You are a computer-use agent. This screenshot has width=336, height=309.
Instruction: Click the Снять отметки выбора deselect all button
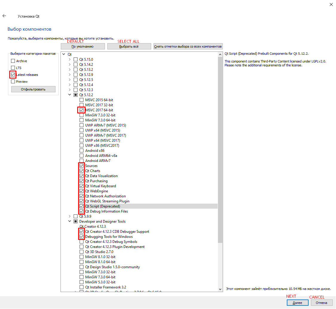click(x=188, y=46)
